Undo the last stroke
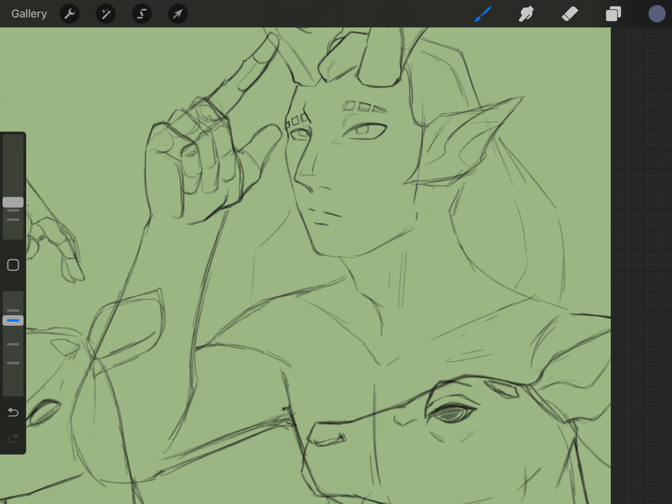This screenshot has height=504, width=672. click(x=13, y=412)
